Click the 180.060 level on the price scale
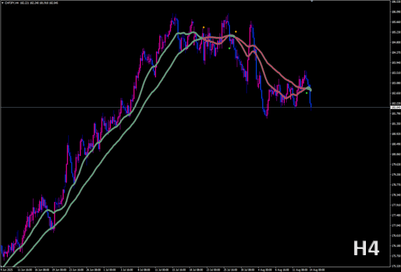The height and width of the screenshot is (272, 401). (396, 154)
